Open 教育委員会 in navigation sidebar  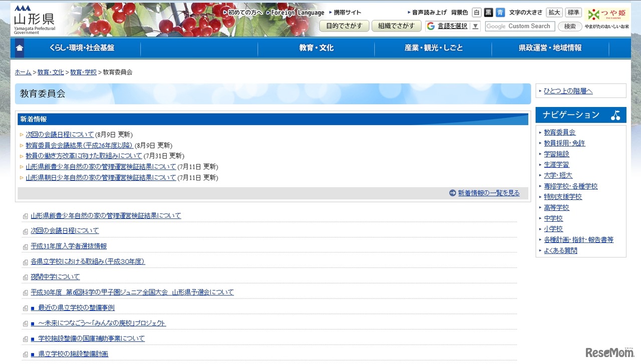coord(560,132)
